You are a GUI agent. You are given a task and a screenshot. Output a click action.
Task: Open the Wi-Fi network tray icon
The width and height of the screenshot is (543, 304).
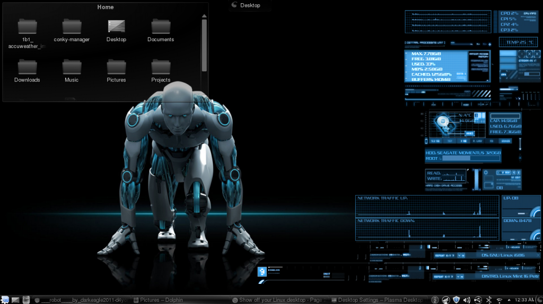click(499, 300)
